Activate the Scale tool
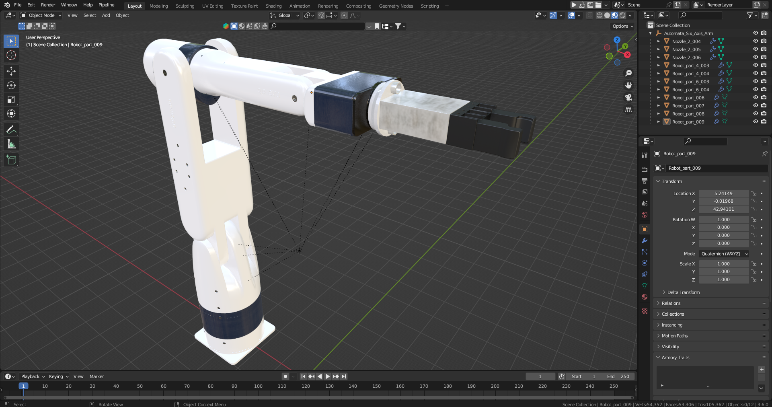This screenshot has height=407, width=772. 11,99
